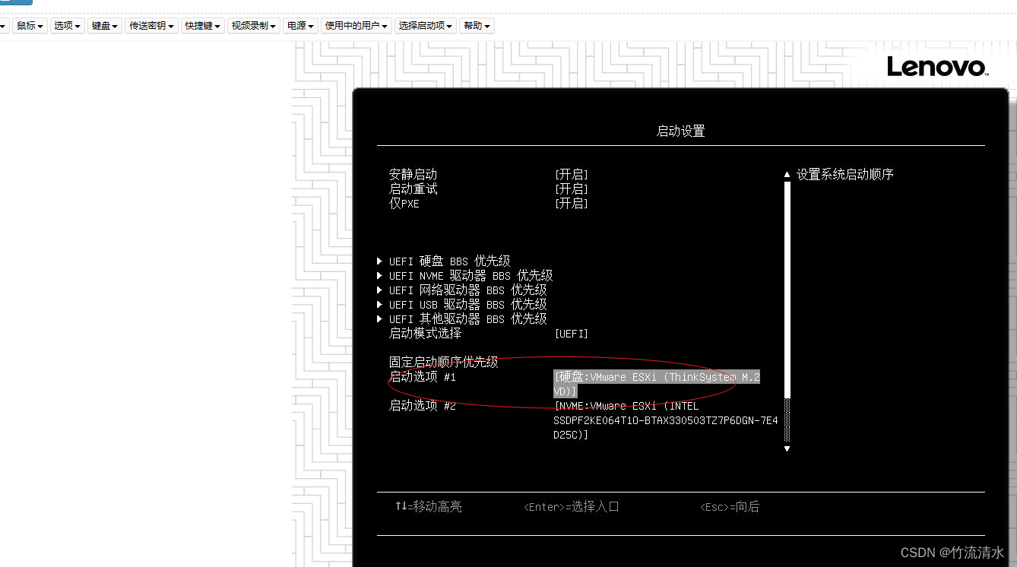Click the 启动设置 page title
The image size is (1017, 567).
(681, 131)
